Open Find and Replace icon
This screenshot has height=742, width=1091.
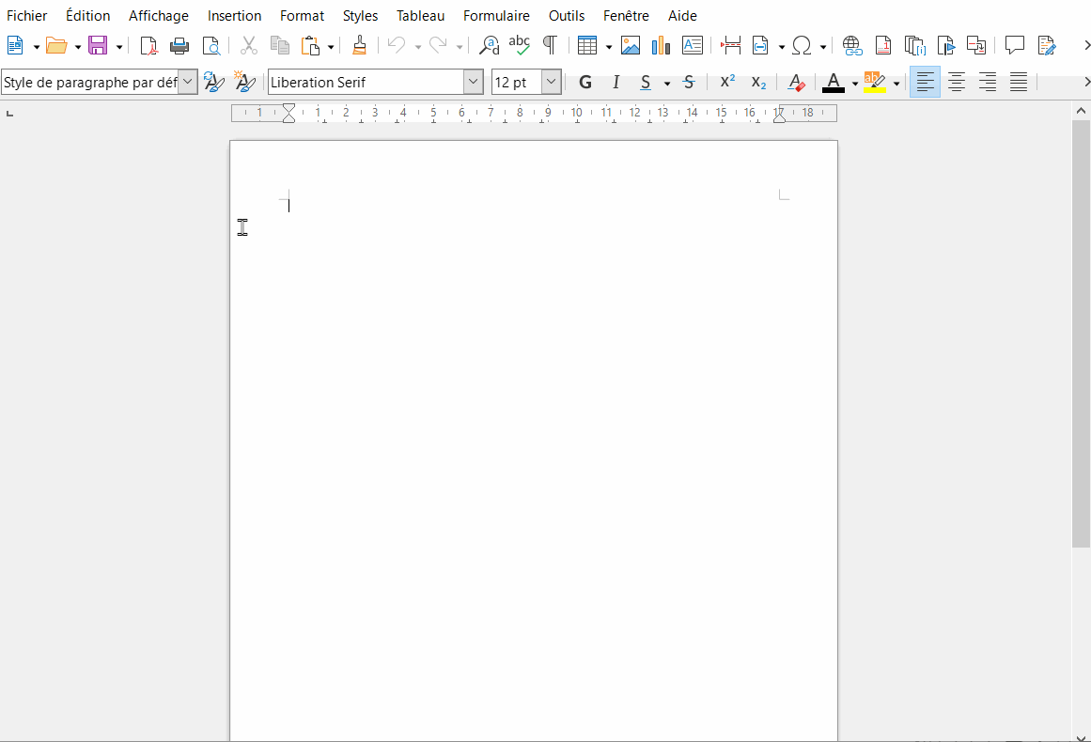(490, 46)
